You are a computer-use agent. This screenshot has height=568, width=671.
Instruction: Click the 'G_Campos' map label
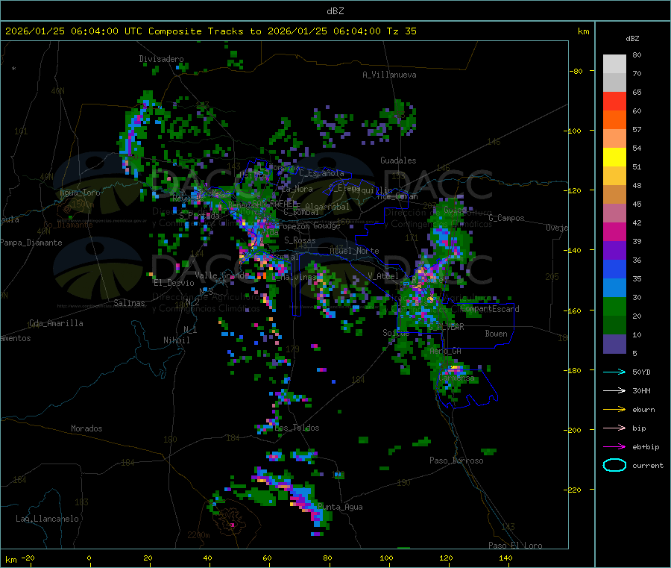507,218
